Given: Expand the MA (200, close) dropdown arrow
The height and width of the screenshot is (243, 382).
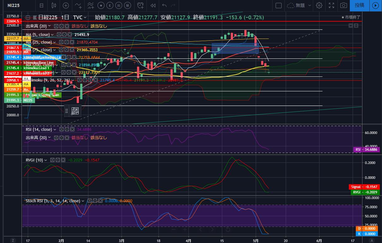Looking at the screenshot, I should pos(57,65).
